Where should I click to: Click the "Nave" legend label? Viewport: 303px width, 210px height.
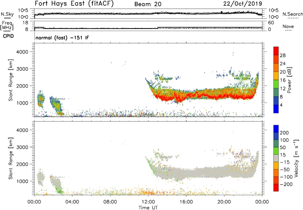pyautogui.click(x=288, y=26)
